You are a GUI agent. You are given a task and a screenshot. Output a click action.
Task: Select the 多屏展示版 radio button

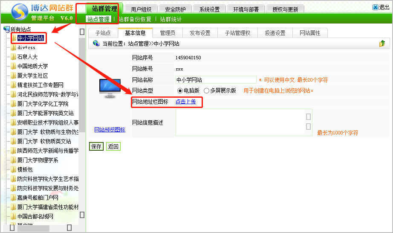(206, 90)
